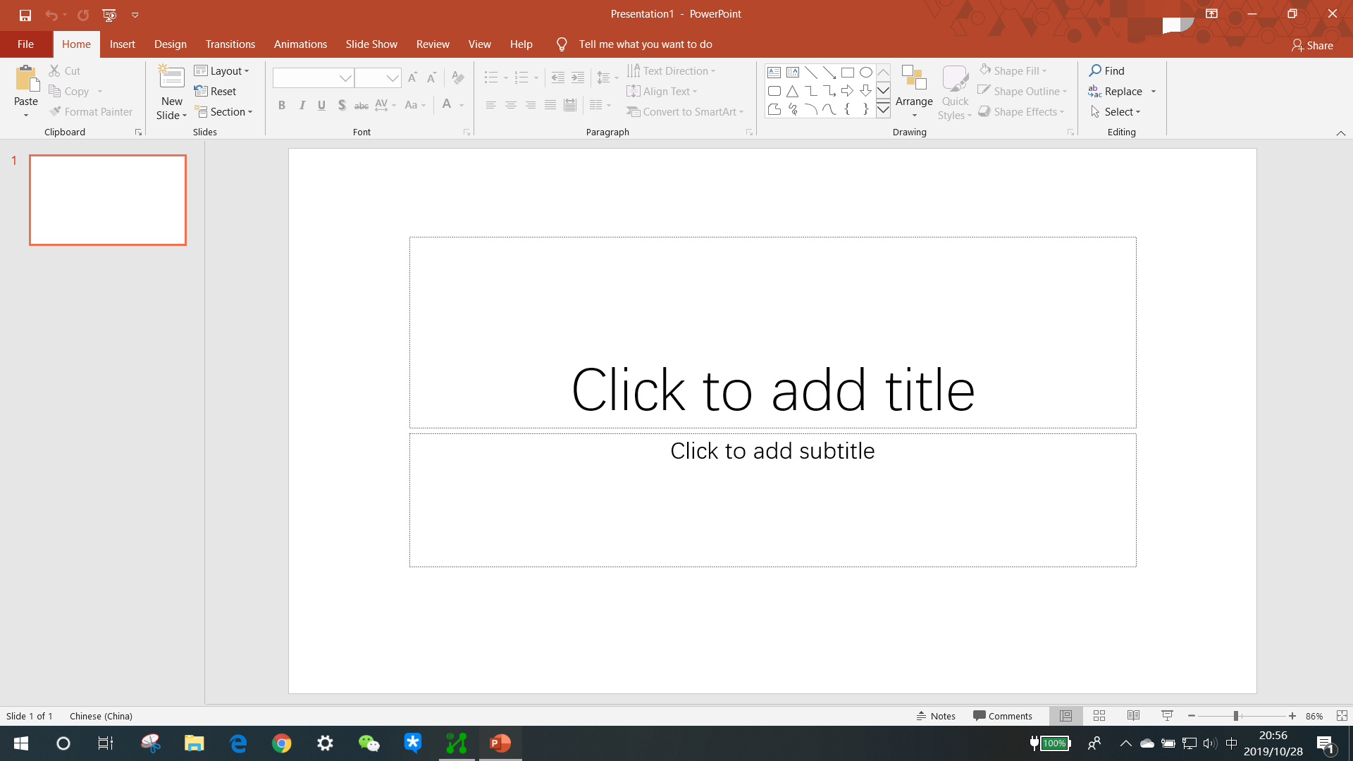
Task: Click the Find magnifier icon
Action: [x=1095, y=70]
